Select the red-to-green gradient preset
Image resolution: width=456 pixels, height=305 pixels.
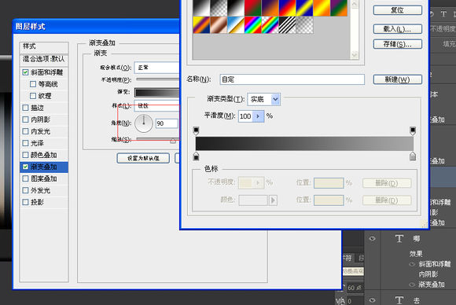coord(253,8)
